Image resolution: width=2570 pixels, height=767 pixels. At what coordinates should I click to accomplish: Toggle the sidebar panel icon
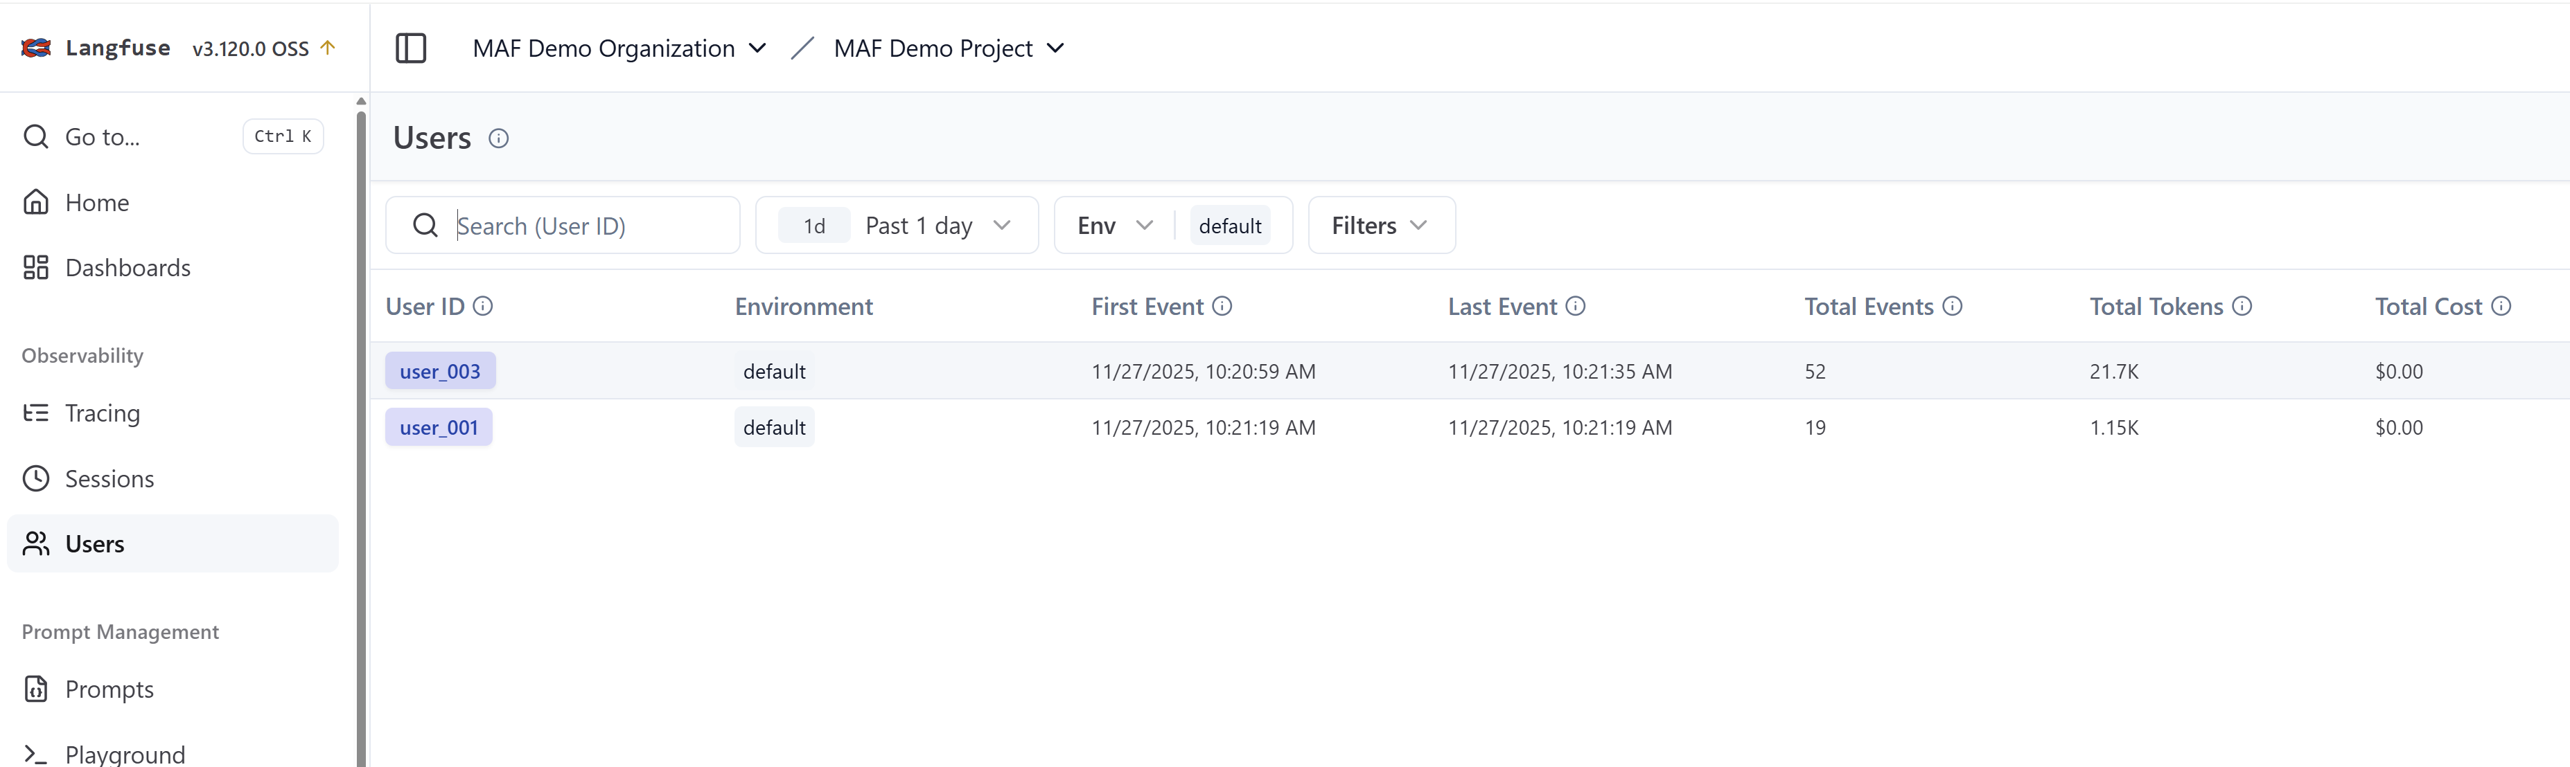coord(410,48)
